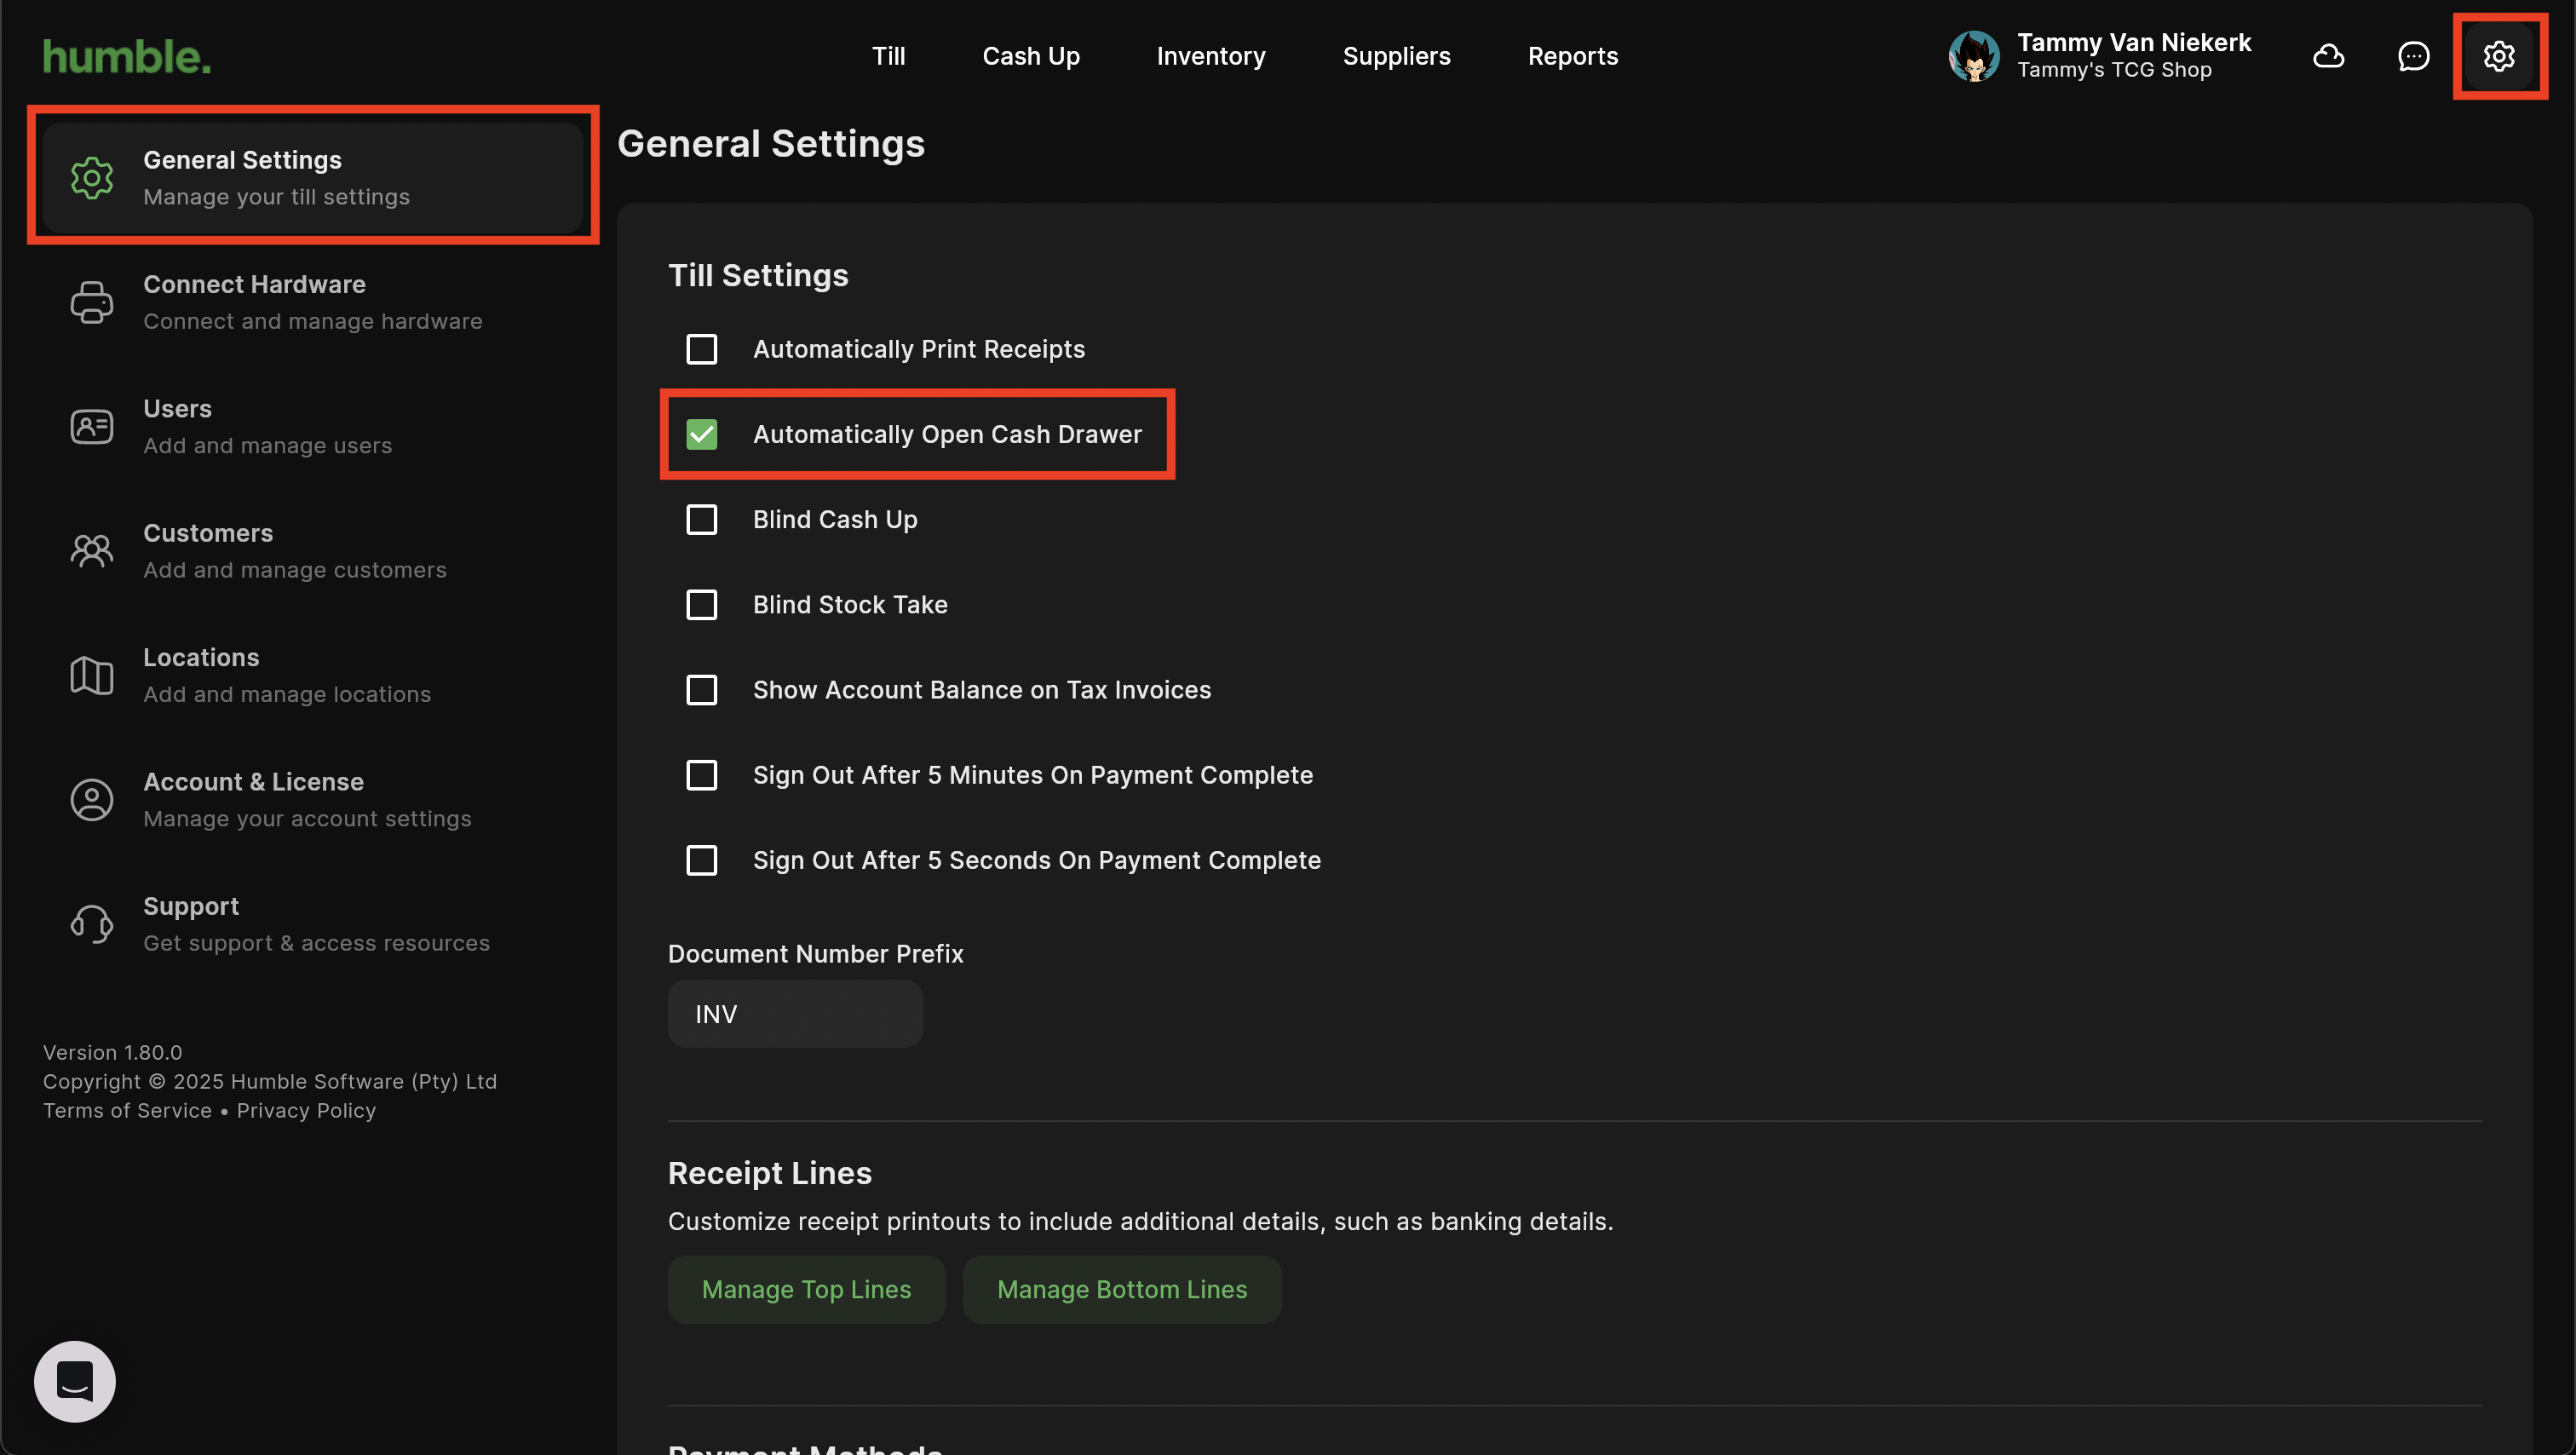Click the Manage Bottom Lines button

1121,1289
